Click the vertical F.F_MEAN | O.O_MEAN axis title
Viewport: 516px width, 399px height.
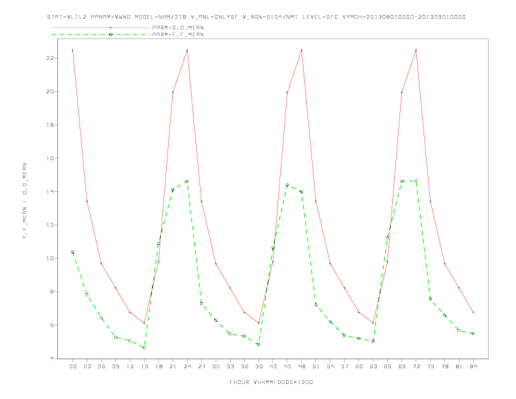[x=25, y=201]
